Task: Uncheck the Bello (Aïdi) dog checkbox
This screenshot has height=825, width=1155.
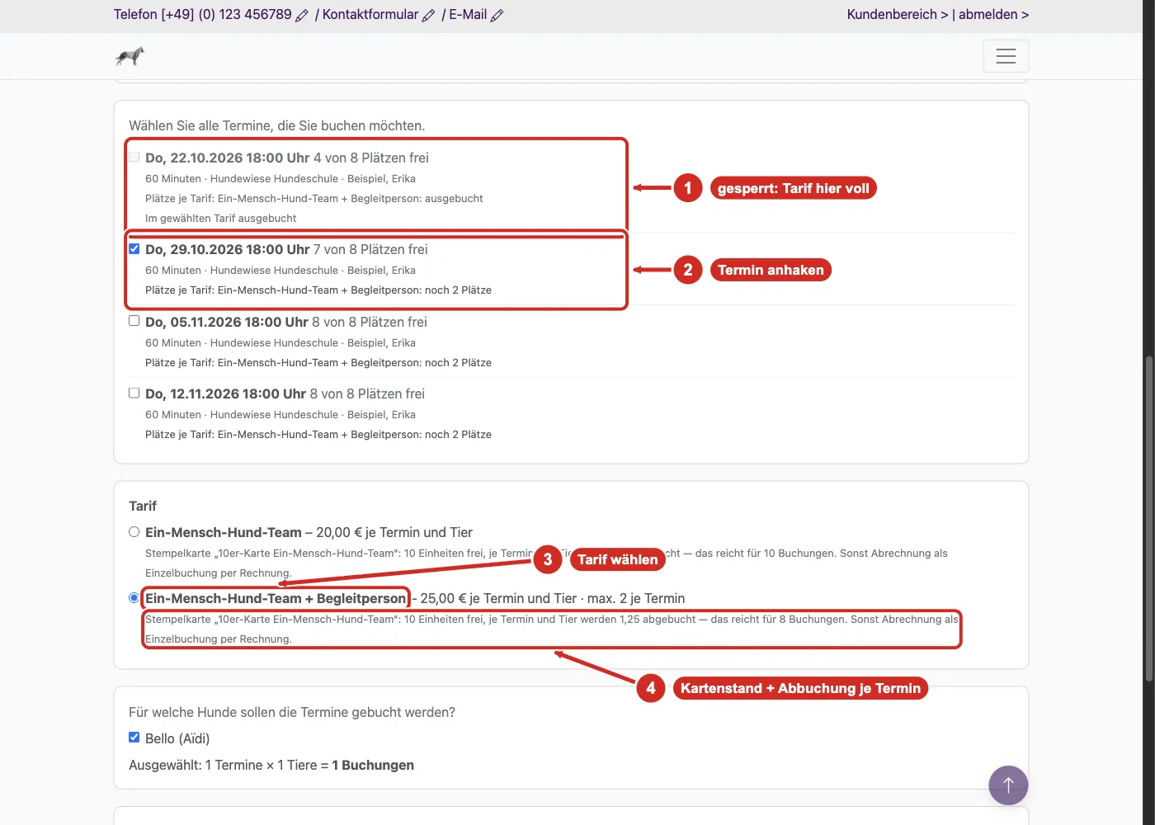Action: (x=134, y=738)
